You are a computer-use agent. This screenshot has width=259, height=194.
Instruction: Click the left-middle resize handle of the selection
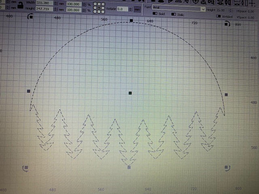[x=28, y=91]
